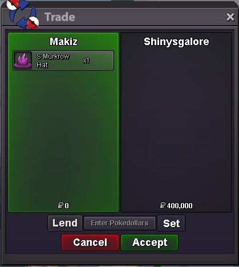The height and width of the screenshot is (267, 239).
Task: Click the Trade window title text
Action: (60, 17)
